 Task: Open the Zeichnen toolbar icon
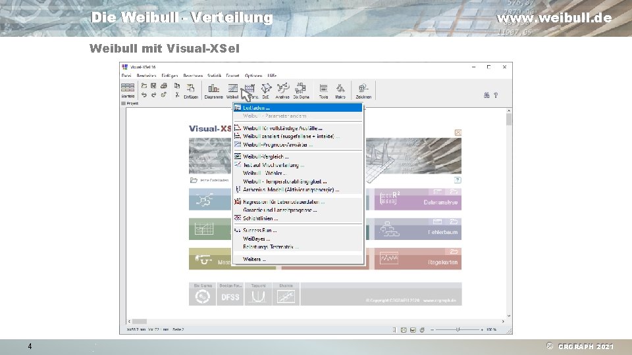(x=363, y=91)
